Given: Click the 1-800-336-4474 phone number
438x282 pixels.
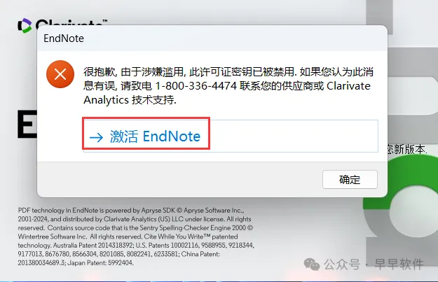Looking at the screenshot, I should click(196, 86).
